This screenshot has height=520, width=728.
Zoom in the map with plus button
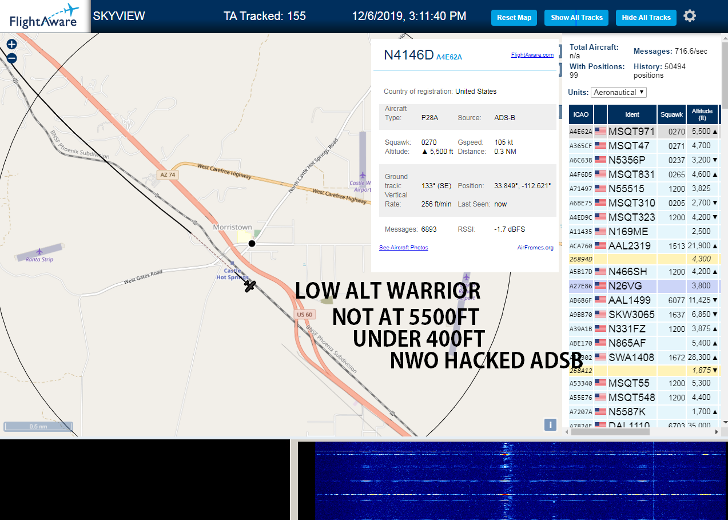12,44
